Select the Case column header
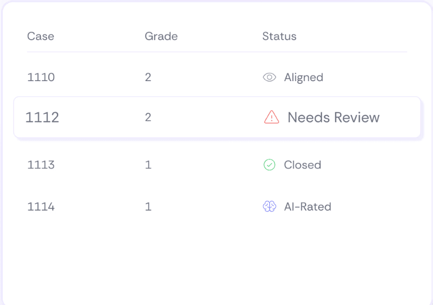Screen dimensions: 433x305 point(41,37)
